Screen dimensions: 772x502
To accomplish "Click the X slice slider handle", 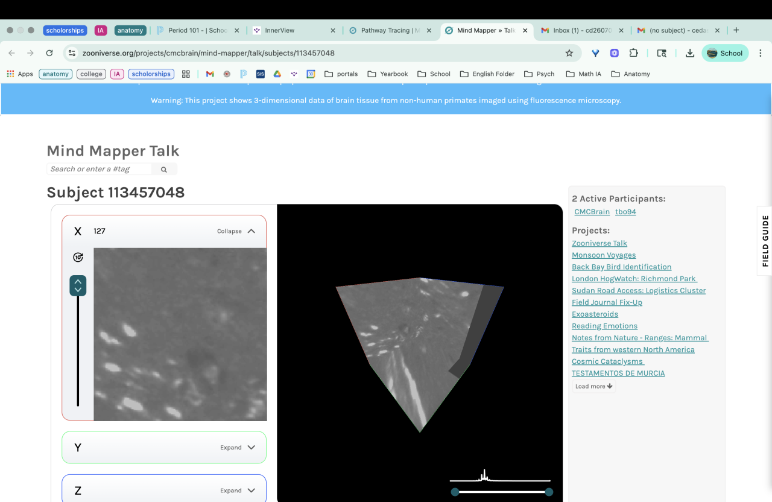I will (x=78, y=285).
